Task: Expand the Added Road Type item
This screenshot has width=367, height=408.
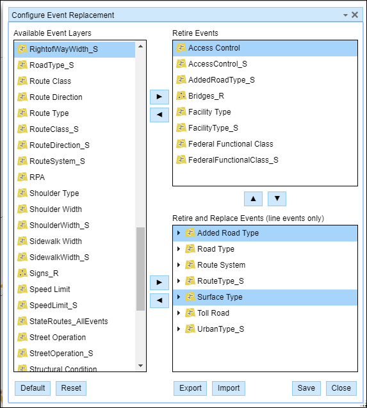Action: [x=179, y=233]
